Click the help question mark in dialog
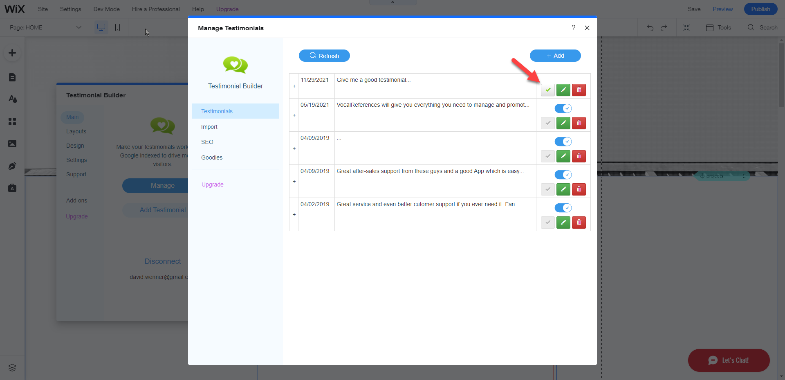 (x=573, y=28)
